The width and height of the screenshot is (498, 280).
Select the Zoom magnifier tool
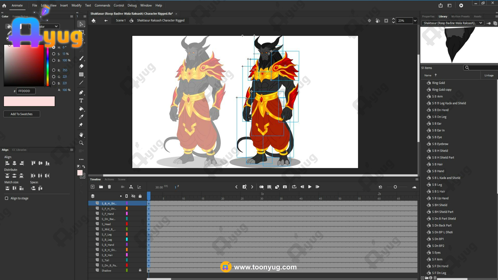click(x=81, y=143)
